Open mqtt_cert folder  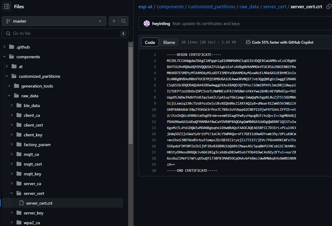[x=33, y=164]
